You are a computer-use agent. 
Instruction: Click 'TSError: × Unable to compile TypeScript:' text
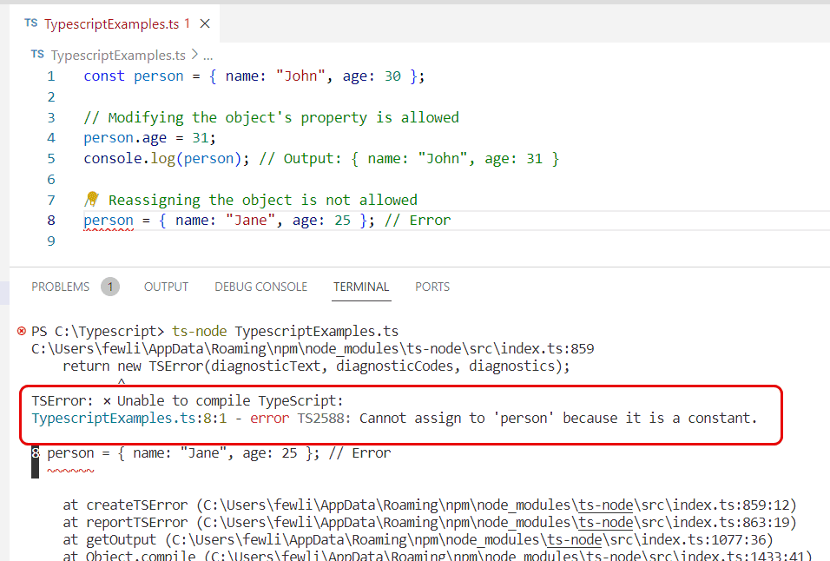188,401
